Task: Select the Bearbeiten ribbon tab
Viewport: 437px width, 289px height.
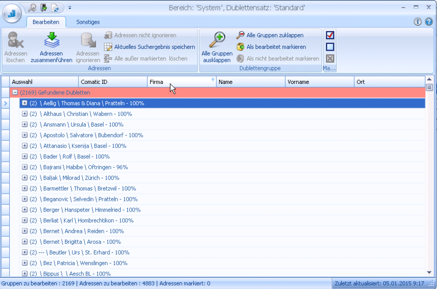Action: click(46, 22)
